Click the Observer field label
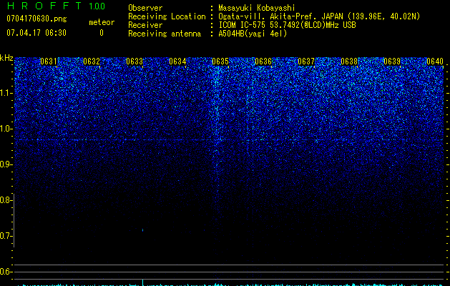The height and width of the screenshot is (286, 450). coord(145,8)
